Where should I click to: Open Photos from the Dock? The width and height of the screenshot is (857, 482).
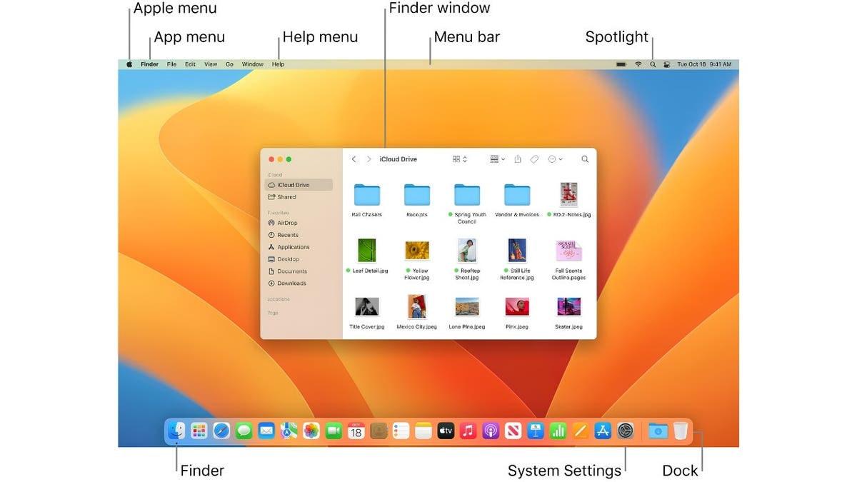[311, 431]
